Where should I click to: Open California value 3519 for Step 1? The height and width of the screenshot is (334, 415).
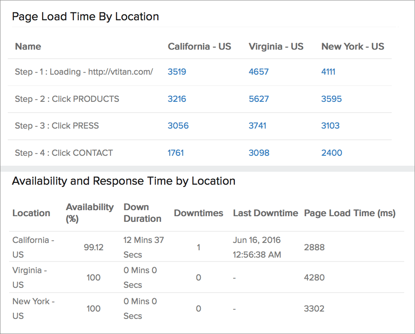[x=177, y=72]
